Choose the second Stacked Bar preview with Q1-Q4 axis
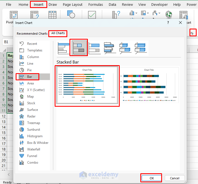 click(x=149, y=85)
